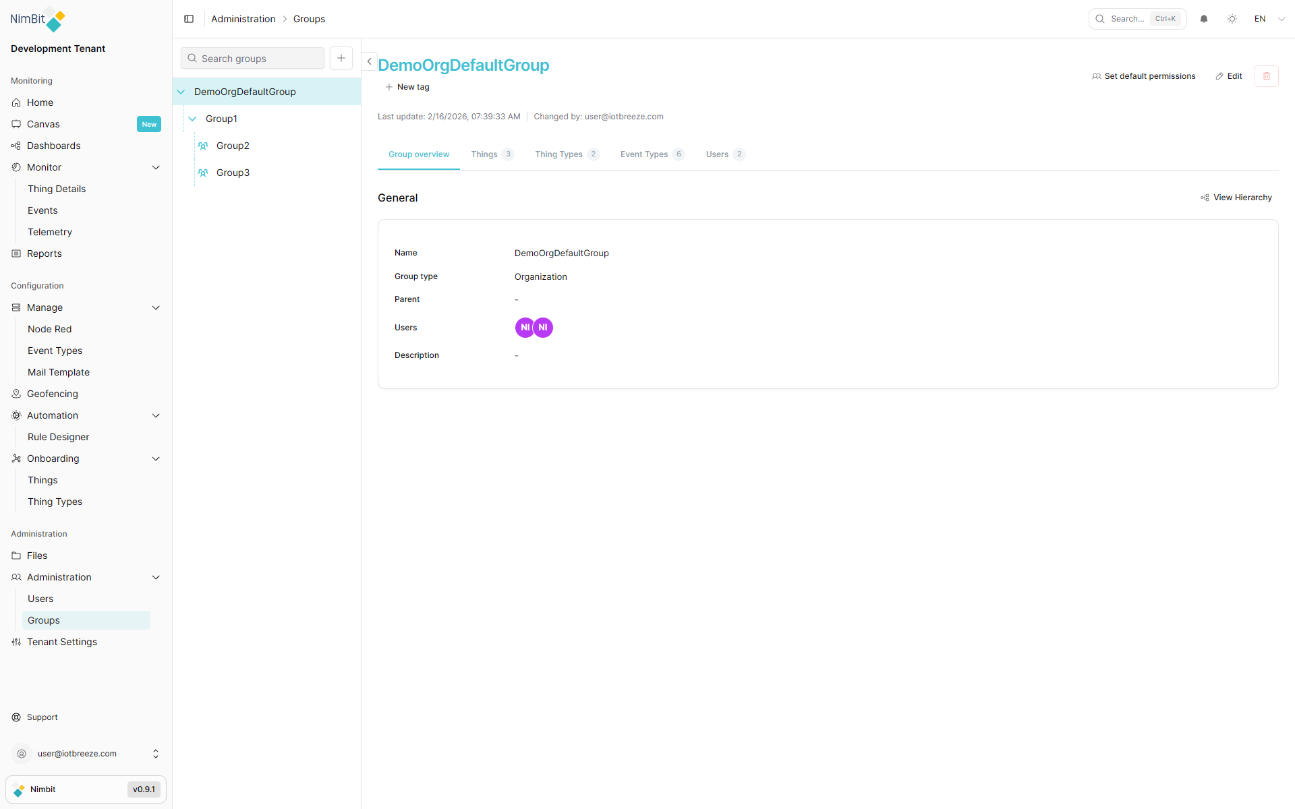Collapse the group list panel arrow

tap(369, 61)
